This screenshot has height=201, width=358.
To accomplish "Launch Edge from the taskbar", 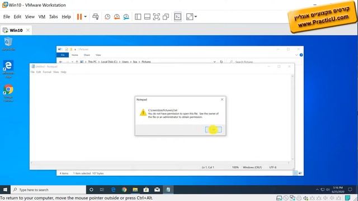I will point(113,190).
